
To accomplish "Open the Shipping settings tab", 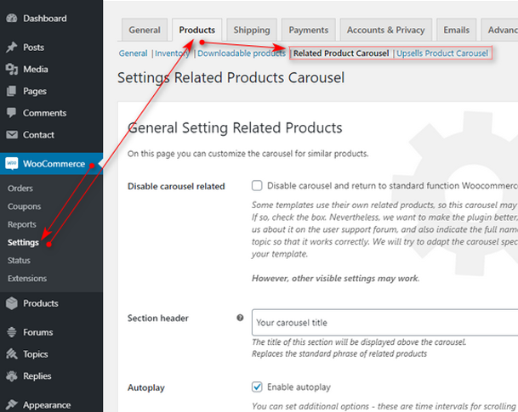I will (x=252, y=30).
